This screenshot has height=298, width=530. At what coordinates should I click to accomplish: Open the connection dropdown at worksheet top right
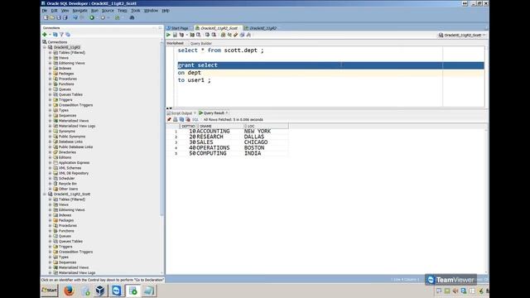point(462,35)
